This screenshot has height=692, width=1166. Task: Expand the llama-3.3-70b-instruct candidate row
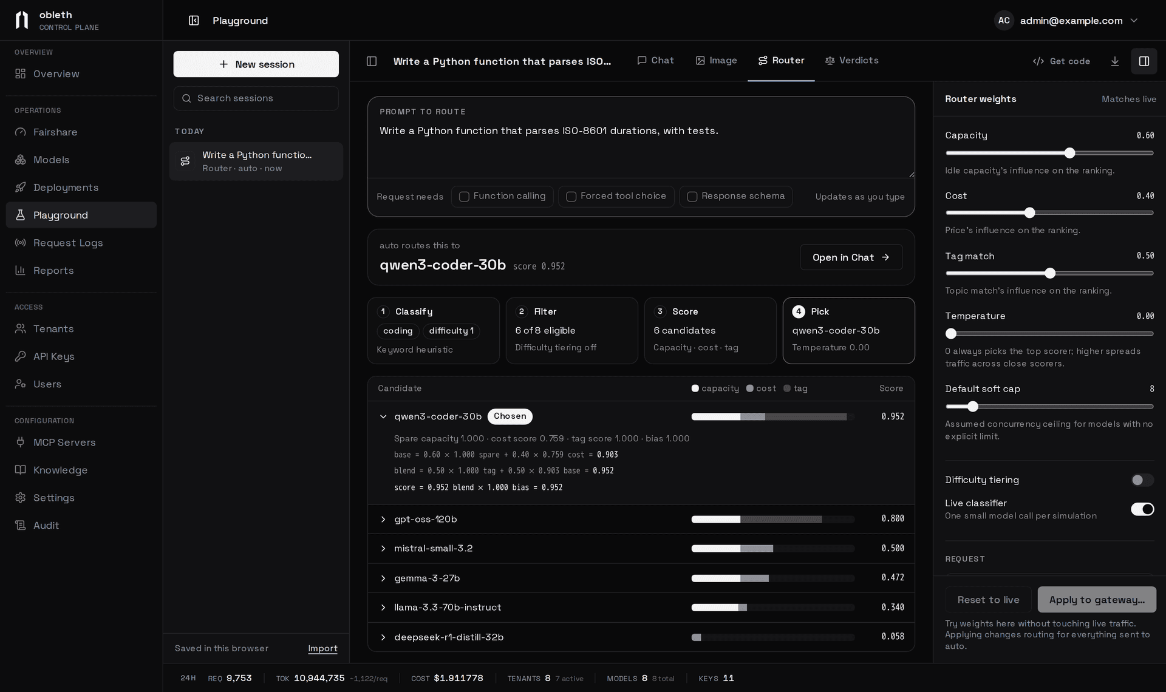click(x=383, y=608)
